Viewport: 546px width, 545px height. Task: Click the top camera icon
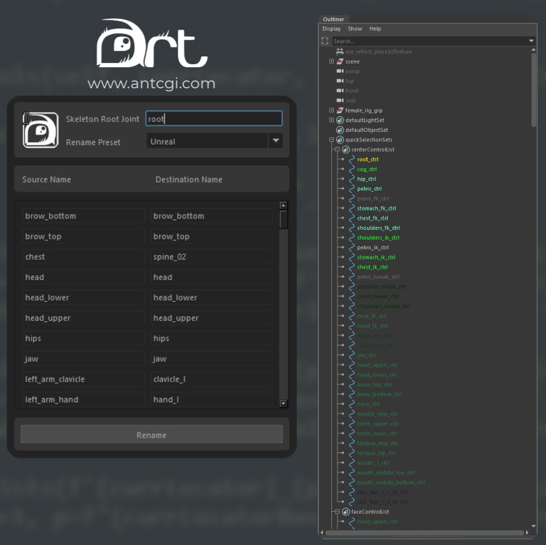pyautogui.click(x=340, y=81)
